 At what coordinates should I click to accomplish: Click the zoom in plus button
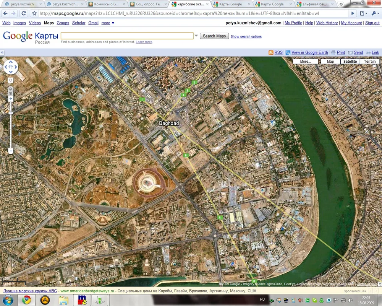(11, 99)
